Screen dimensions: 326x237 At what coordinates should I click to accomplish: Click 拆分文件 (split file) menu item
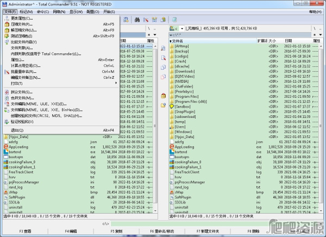[x=22, y=92]
